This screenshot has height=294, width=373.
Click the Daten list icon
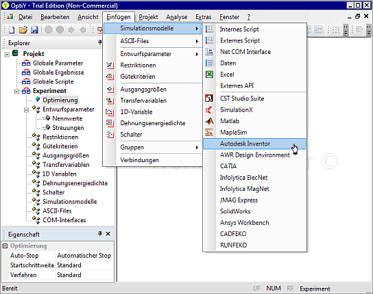[x=209, y=63]
